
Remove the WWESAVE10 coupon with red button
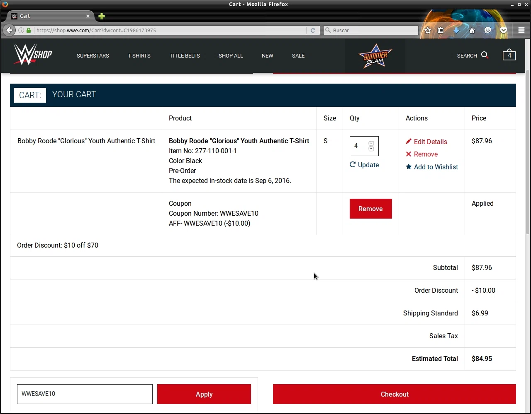(x=370, y=209)
